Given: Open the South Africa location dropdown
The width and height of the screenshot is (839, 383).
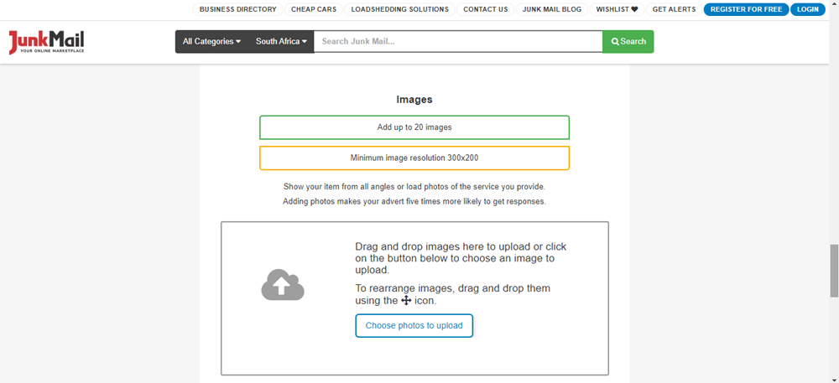Looking at the screenshot, I should 281,42.
